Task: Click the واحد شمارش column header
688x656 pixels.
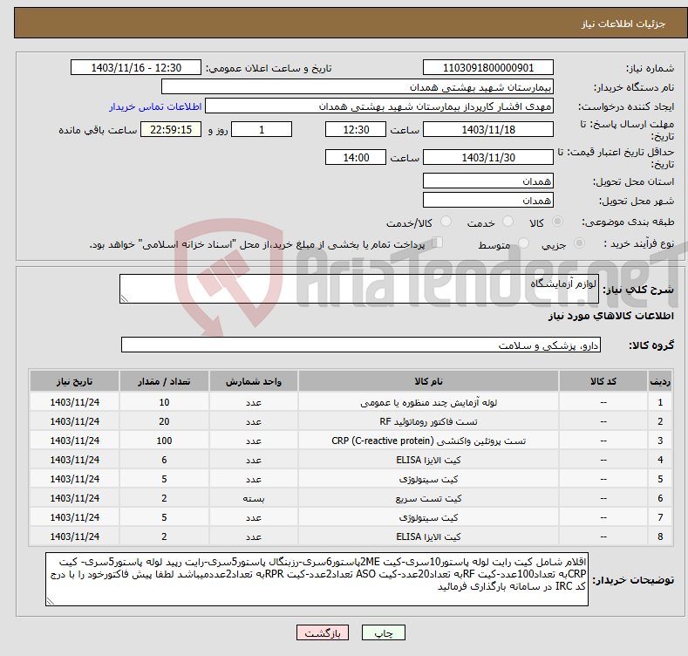Action: pos(254,381)
